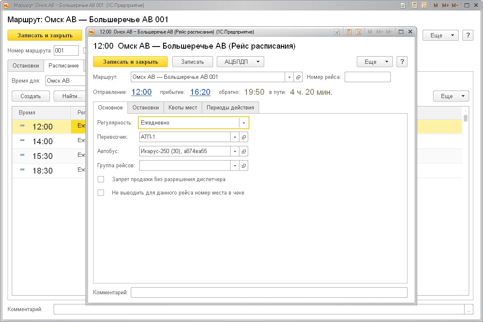Open the Перевозчик АТП-1 record with the open icon
Viewport: 483px width, 322px height.
click(x=244, y=137)
